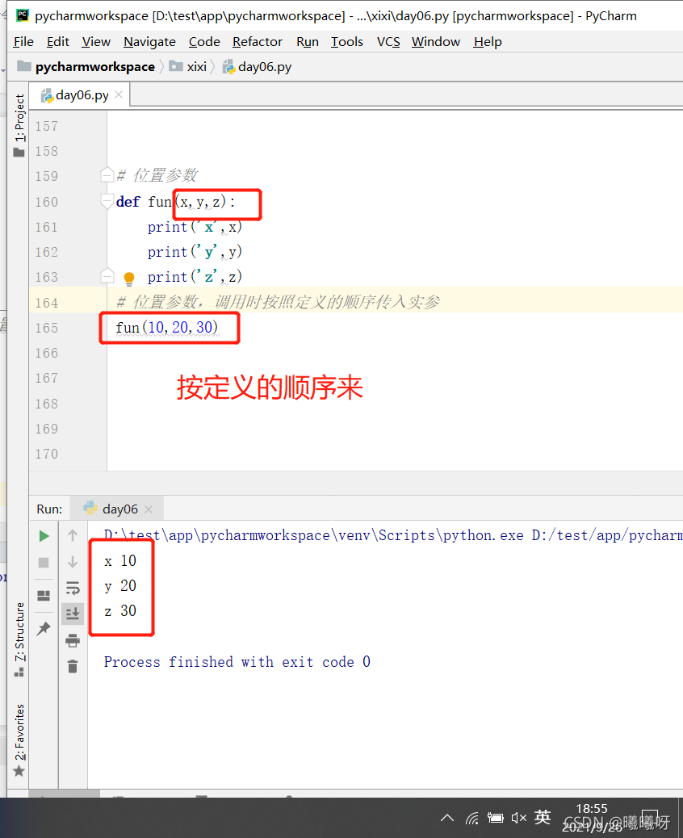This screenshot has width=683, height=838.
Task: Select the day06.py editor tab
Action: (80, 95)
